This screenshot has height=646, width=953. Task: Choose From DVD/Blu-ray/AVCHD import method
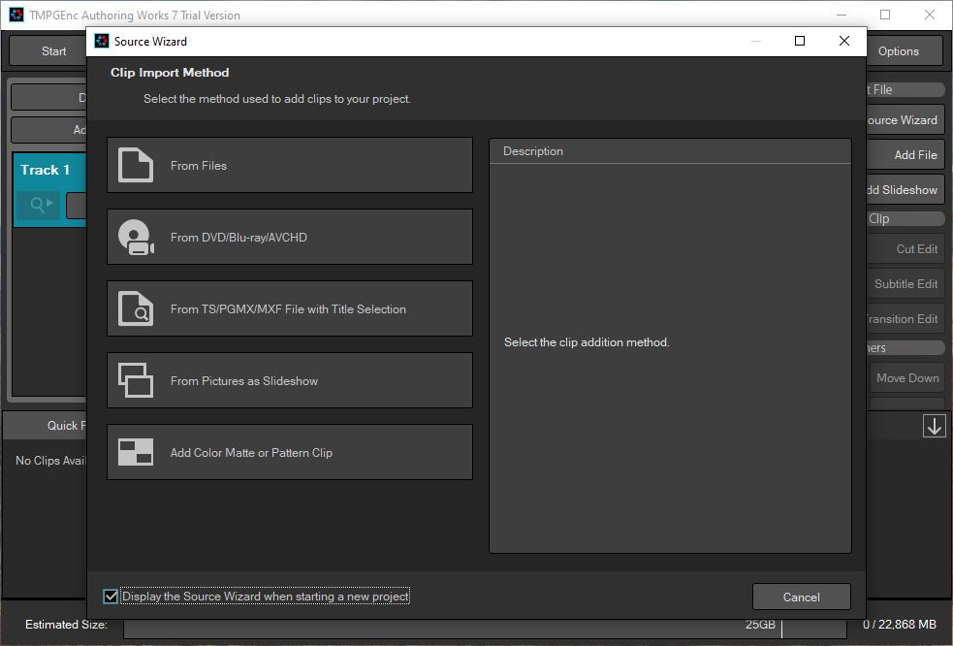pos(289,237)
